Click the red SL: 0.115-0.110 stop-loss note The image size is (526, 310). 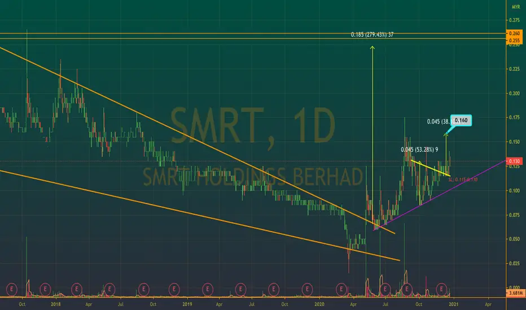point(463,180)
